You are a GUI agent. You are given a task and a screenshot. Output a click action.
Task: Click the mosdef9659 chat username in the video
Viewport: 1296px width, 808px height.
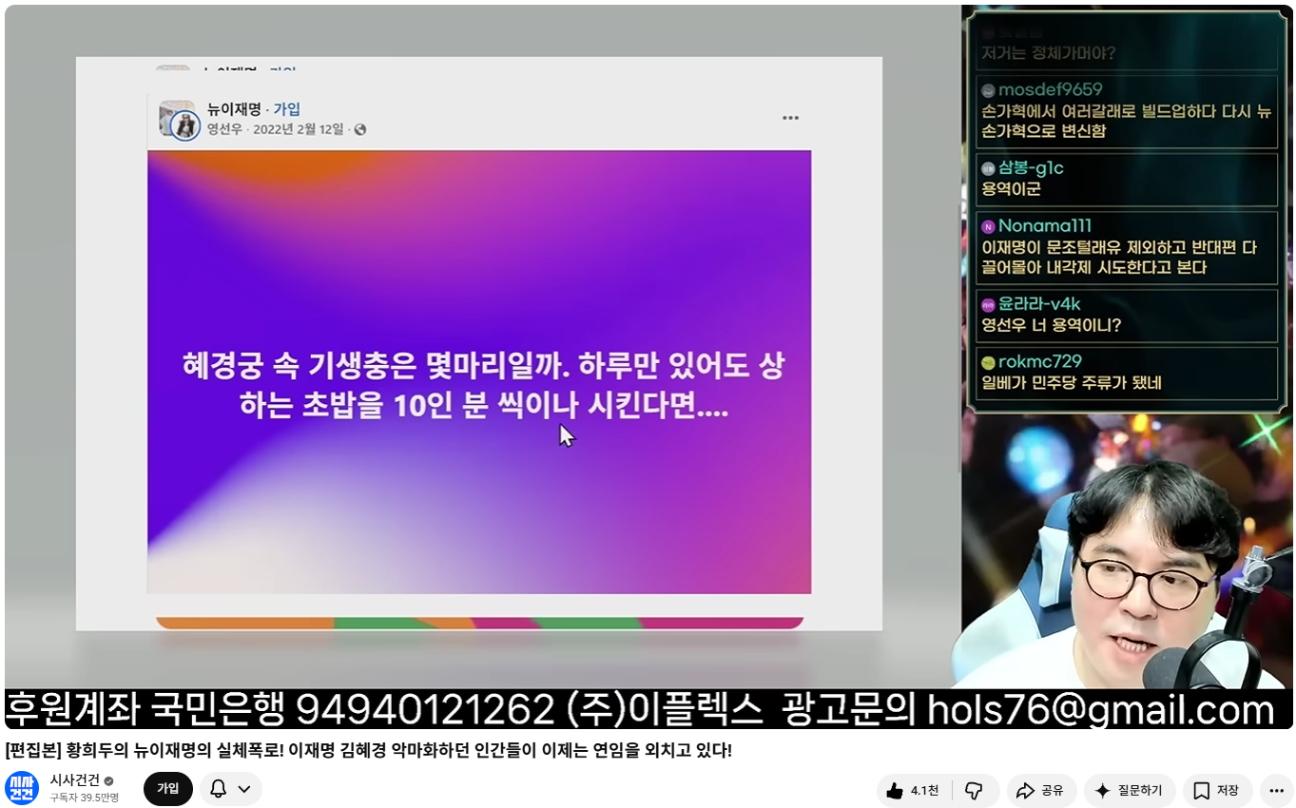coord(1050,89)
